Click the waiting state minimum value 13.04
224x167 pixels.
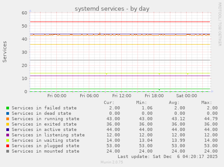146,140
